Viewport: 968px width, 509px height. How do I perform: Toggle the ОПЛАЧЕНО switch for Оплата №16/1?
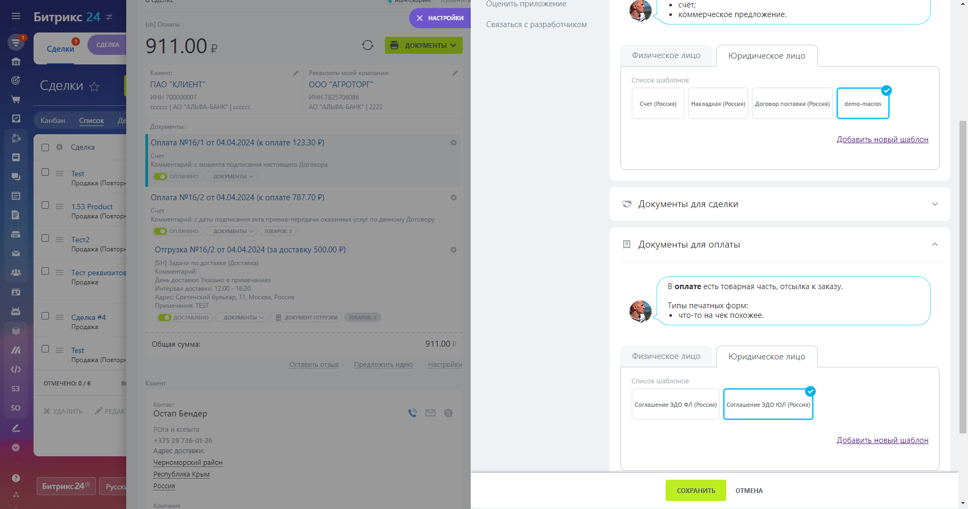(160, 176)
